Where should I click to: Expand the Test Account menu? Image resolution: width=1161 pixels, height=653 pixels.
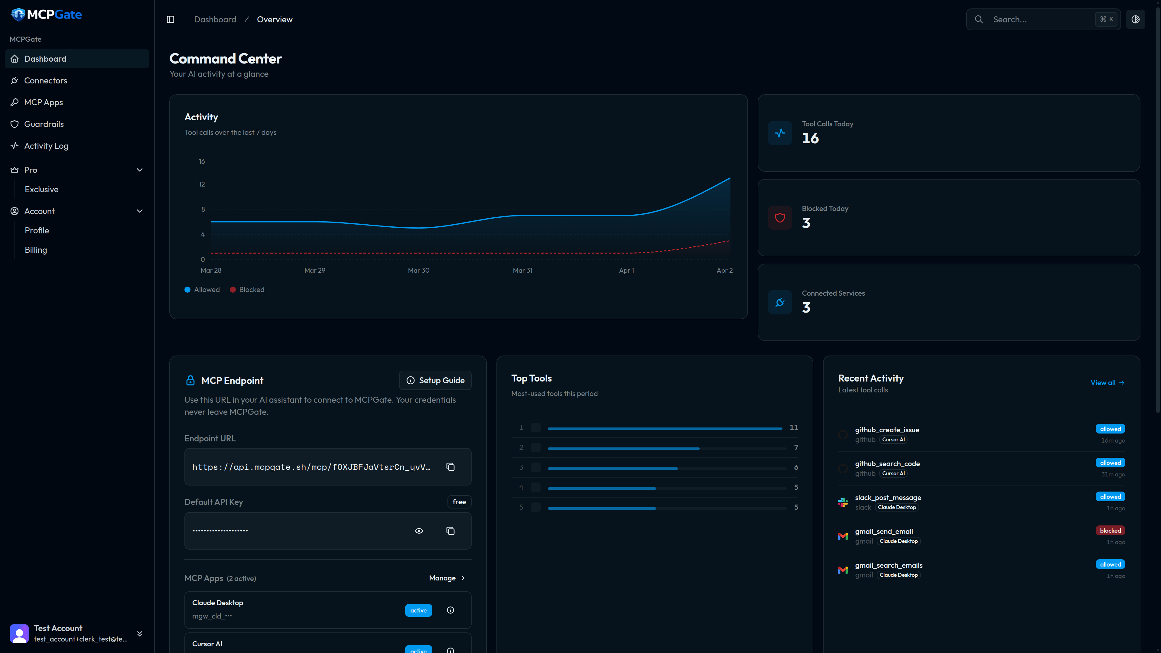(139, 633)
